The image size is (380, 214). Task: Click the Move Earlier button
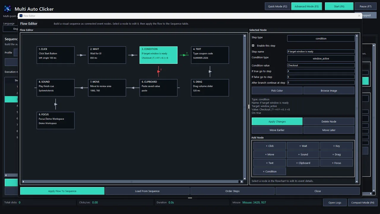click(x=277, y=130)
